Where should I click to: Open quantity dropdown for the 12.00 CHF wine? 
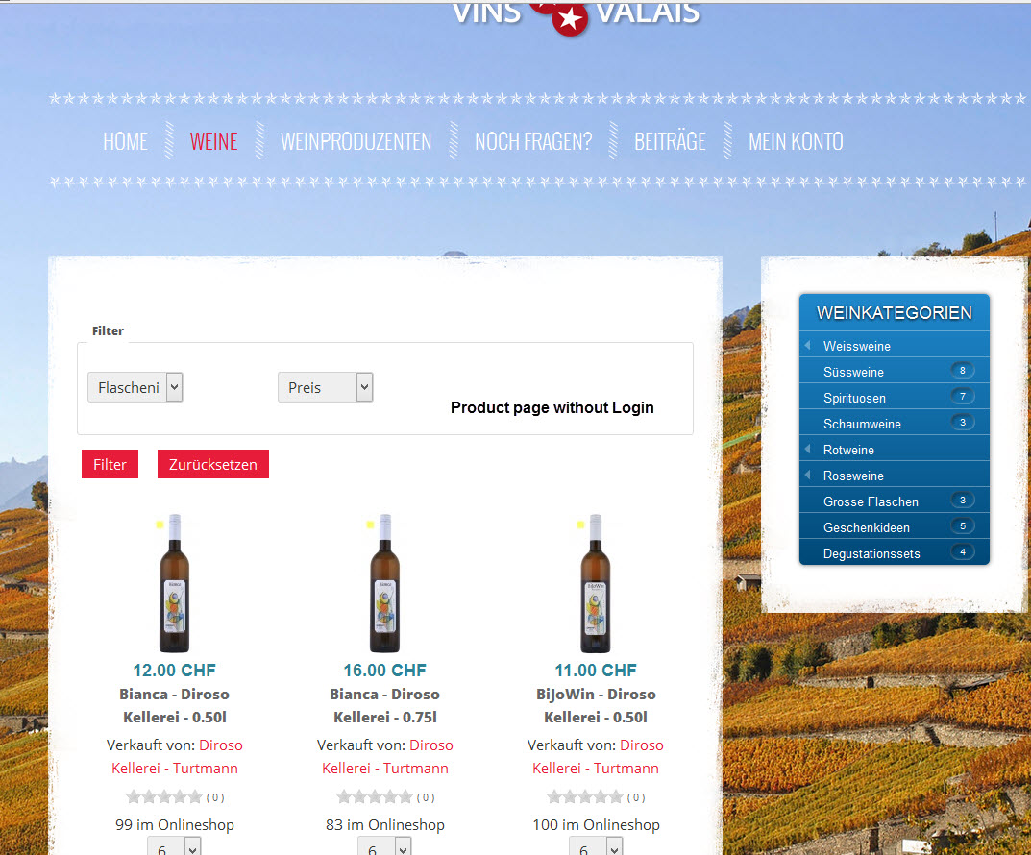pos(174,846)
